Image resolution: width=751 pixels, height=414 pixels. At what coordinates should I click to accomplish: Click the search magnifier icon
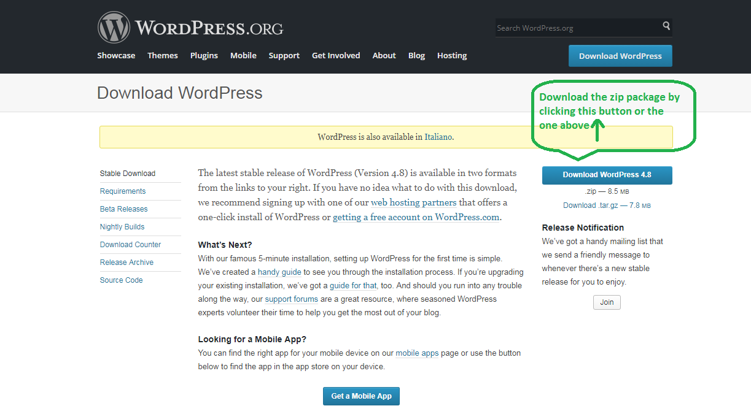click(x=666, y=27)
